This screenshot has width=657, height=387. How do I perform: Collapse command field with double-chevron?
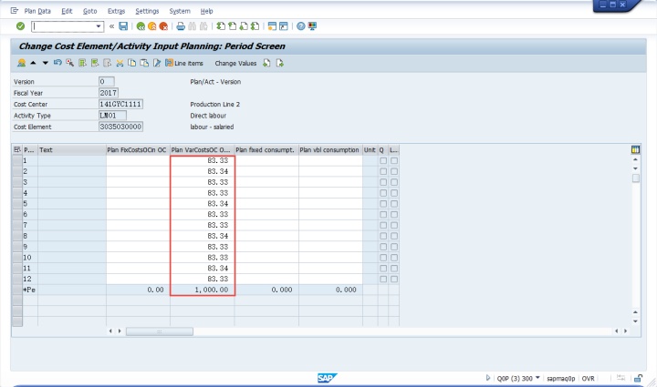click(x=111, y=26)
